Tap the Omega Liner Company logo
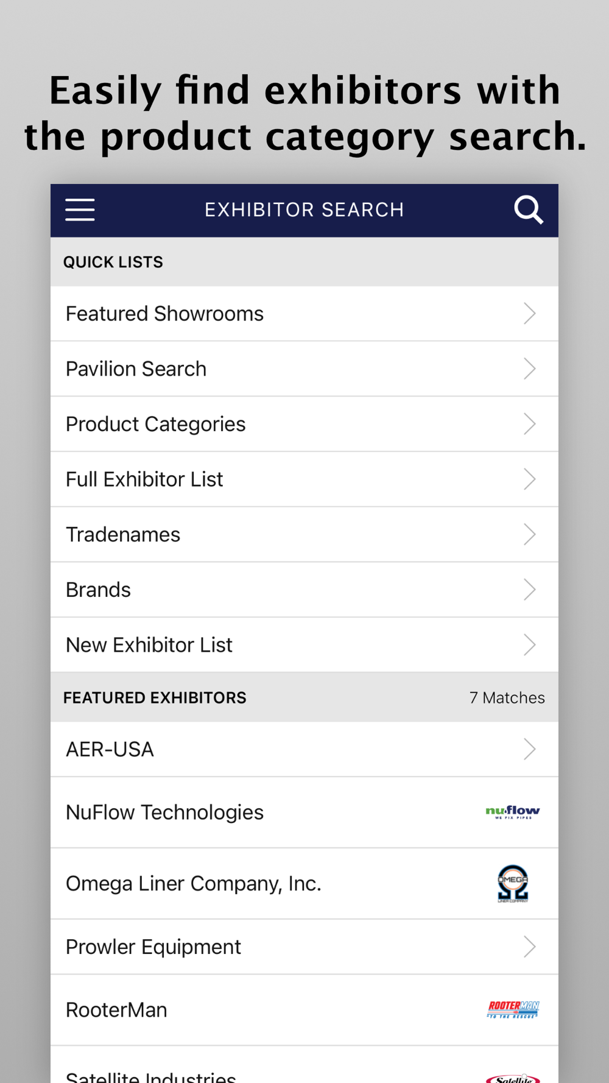The width and height of the screenshot is (609, 1083). 513,883
